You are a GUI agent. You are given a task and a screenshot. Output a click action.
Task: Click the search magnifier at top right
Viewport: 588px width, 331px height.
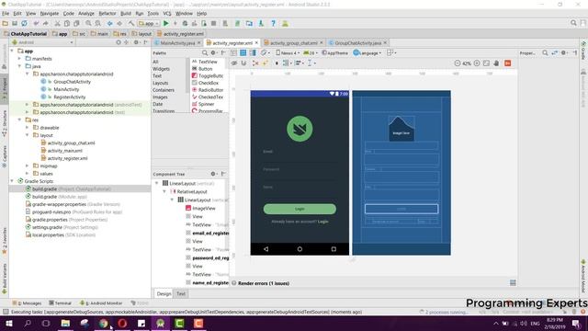click(x=573, y=23)
